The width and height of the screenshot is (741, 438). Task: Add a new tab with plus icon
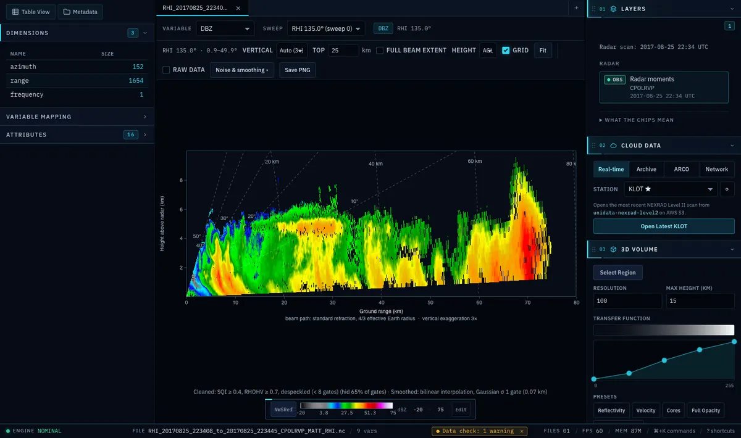tap(576, 8)
